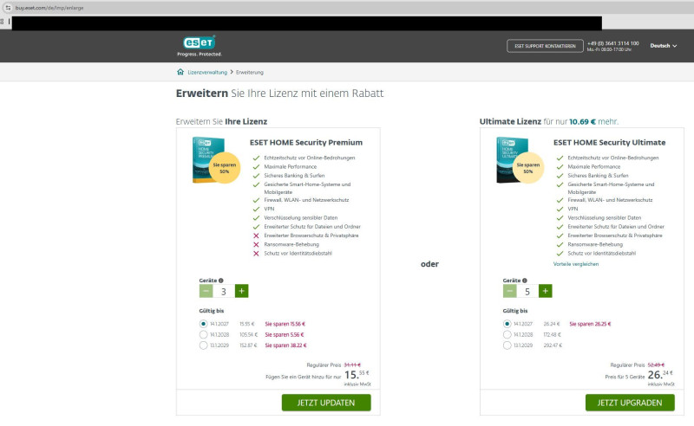Click the browser address bar URL
This screenshot has width=694, height=426.
point(49,8)
